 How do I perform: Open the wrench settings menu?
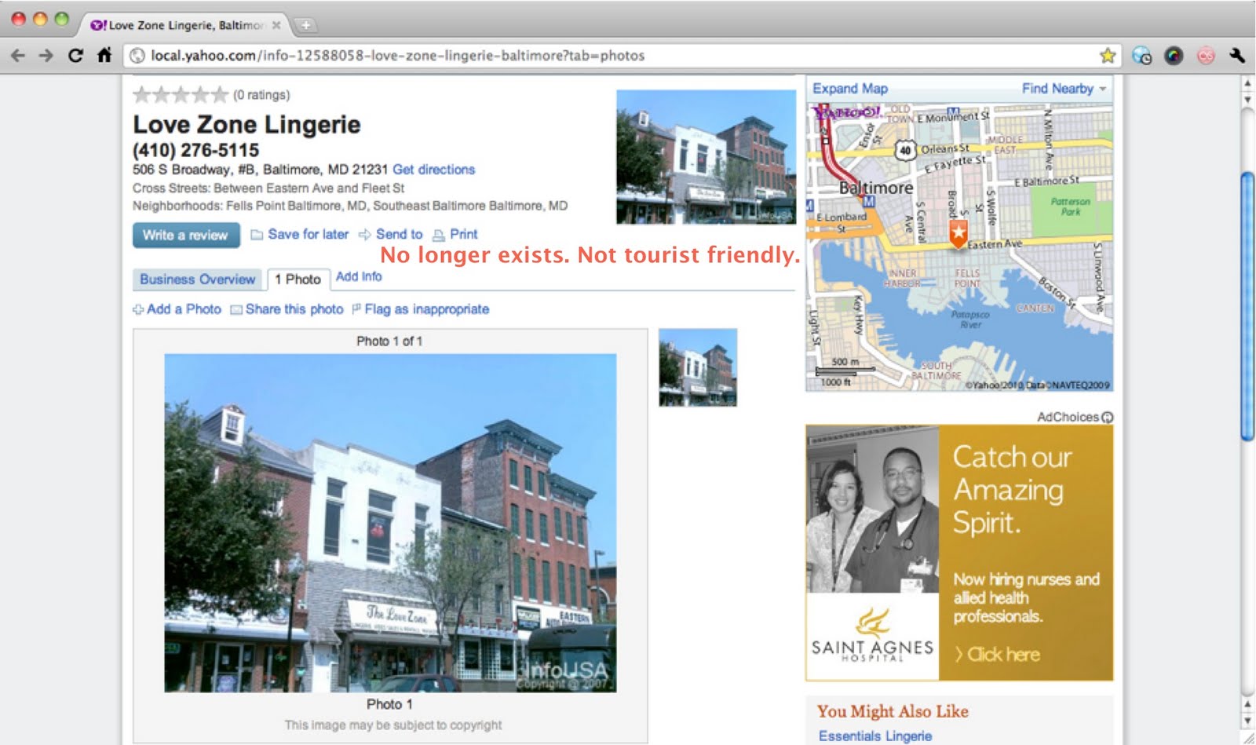pos(1237,56)
